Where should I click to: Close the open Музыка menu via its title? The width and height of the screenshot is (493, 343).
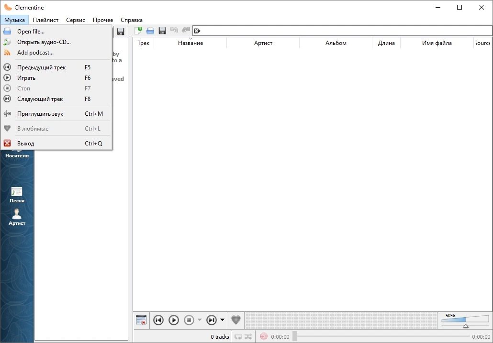14,20
